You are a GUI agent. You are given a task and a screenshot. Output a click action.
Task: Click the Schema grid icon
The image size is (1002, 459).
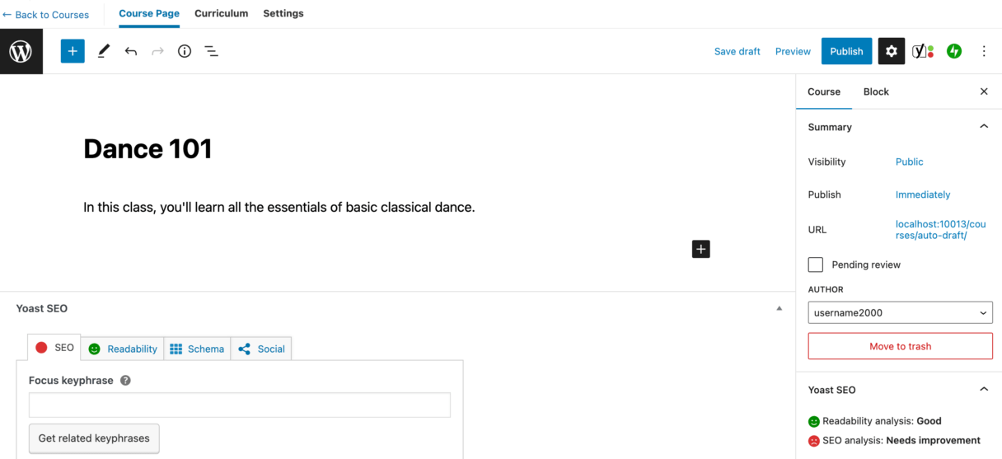(x=176, y=349)
